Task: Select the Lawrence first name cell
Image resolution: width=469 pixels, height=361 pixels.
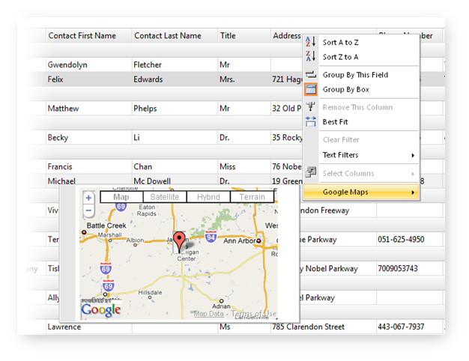Action: point(89,327)
